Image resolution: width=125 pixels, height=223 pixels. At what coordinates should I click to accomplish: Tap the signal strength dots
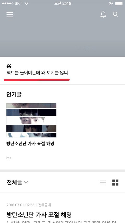click(x=8, y=4)
